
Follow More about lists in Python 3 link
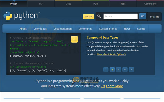111,54
